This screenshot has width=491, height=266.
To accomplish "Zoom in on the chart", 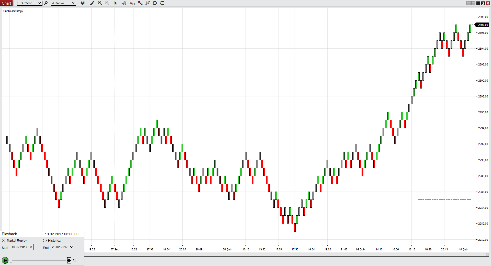I will 100,3.
